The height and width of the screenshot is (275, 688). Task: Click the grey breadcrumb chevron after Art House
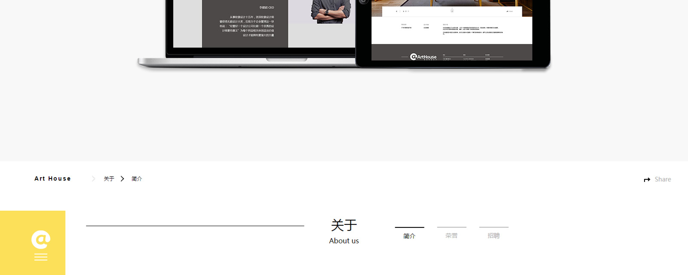pos(93,179)
